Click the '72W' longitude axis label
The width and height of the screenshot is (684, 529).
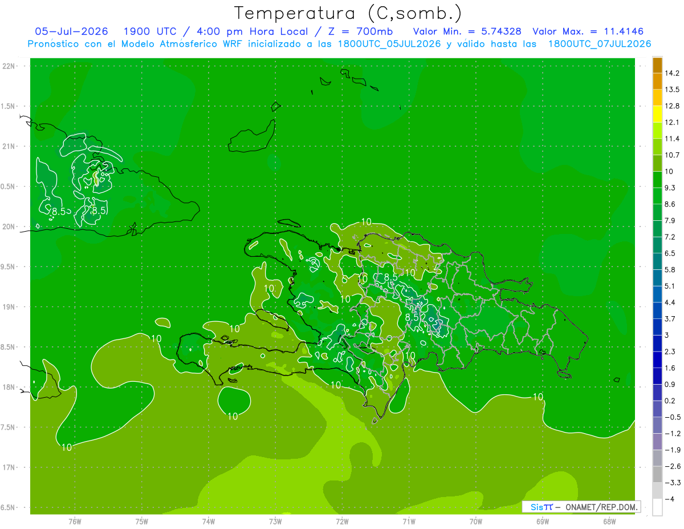(342, 522)
